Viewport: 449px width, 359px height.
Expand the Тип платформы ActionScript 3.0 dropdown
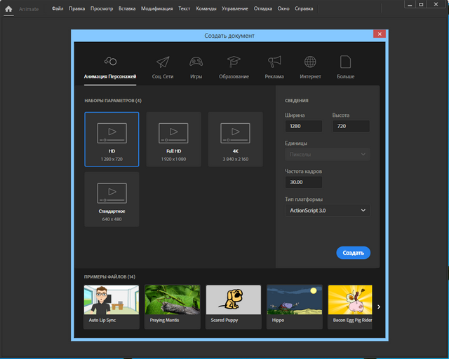tap(328, 210)
